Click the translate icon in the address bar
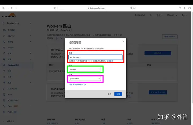193x125 pixels. pyautogui.click(x=131, y=8)
